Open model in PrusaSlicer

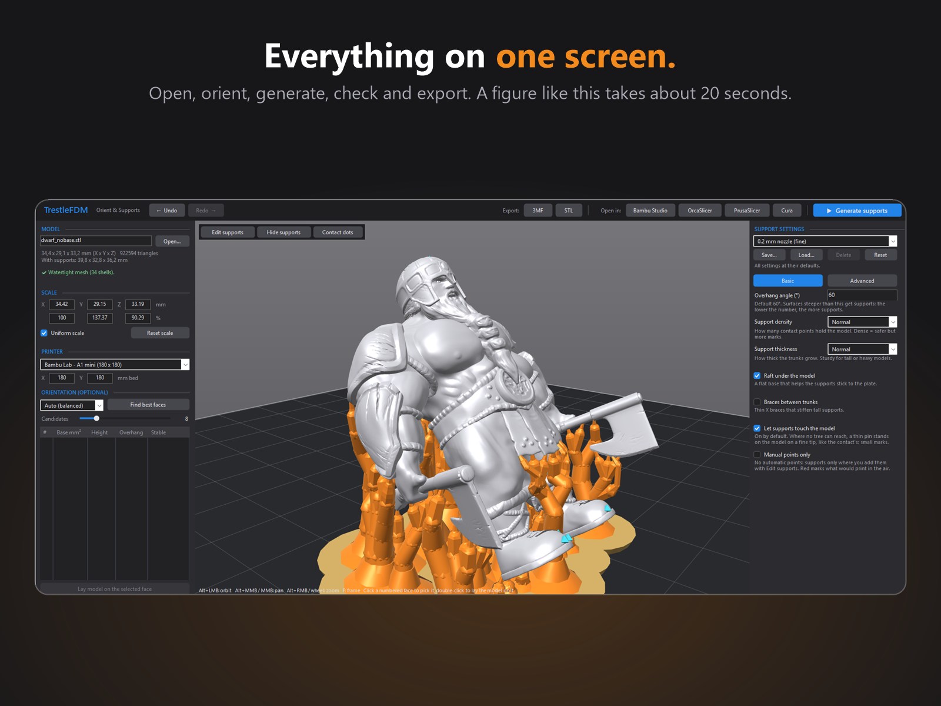(747, 211)
